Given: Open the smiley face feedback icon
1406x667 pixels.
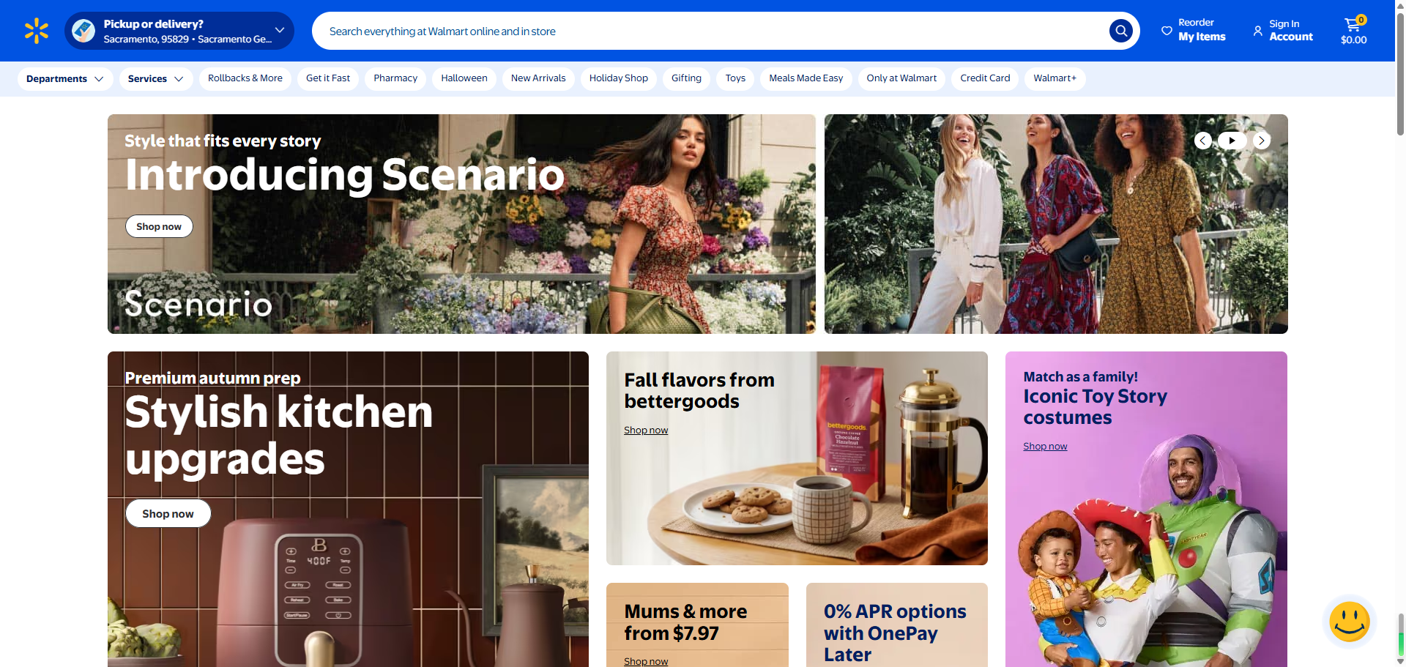Looking at the screenshot, I should (x=1349, y=622).
